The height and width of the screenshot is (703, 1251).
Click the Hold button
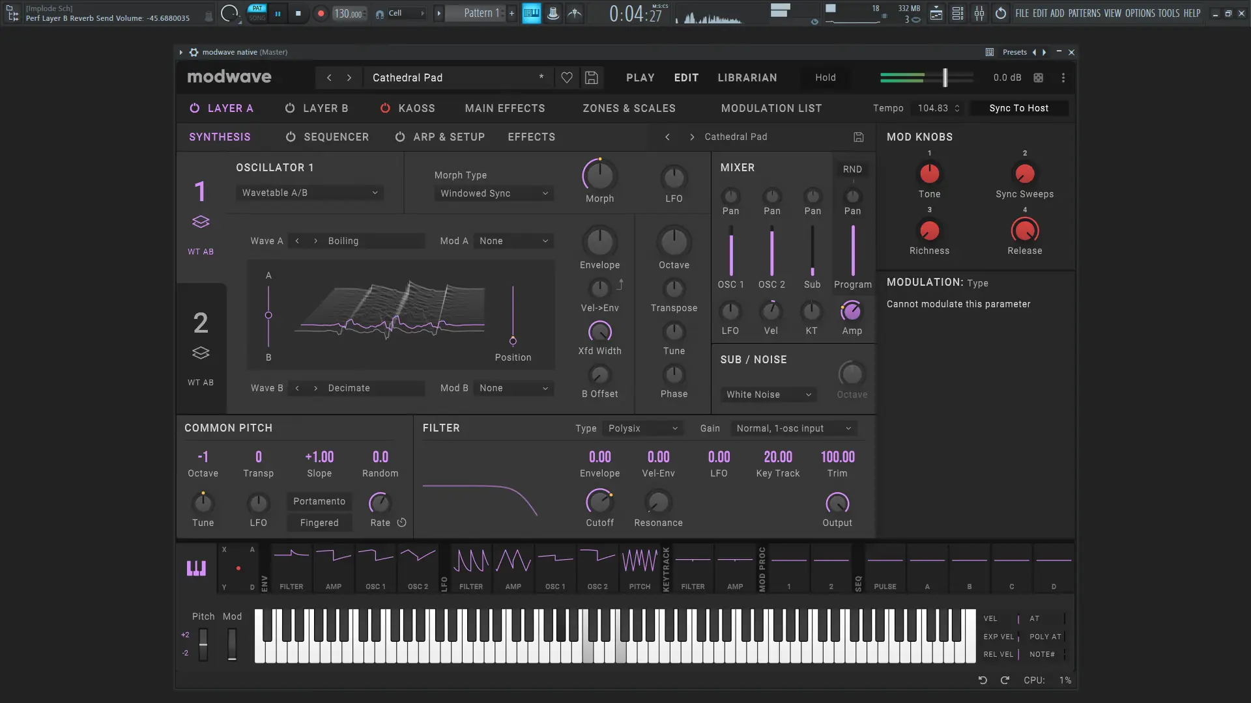pyautogui.click(x=825, y=78)
